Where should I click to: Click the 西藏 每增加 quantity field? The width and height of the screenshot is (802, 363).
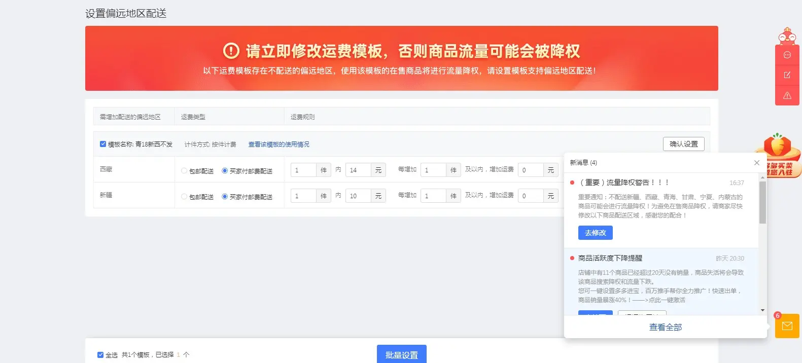tap(433, 170)
